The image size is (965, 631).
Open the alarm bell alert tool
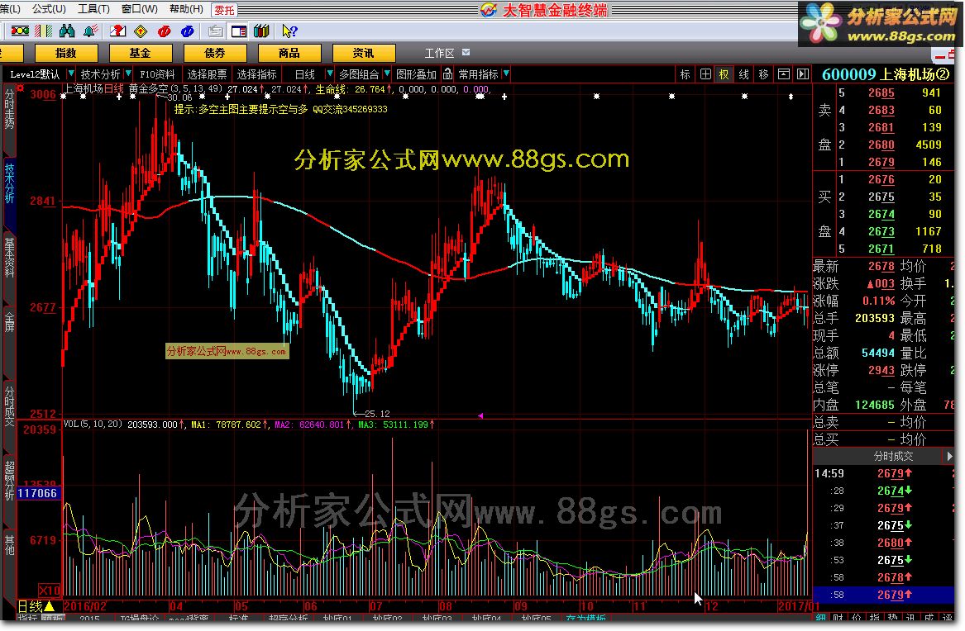click(x=91, y=31)
